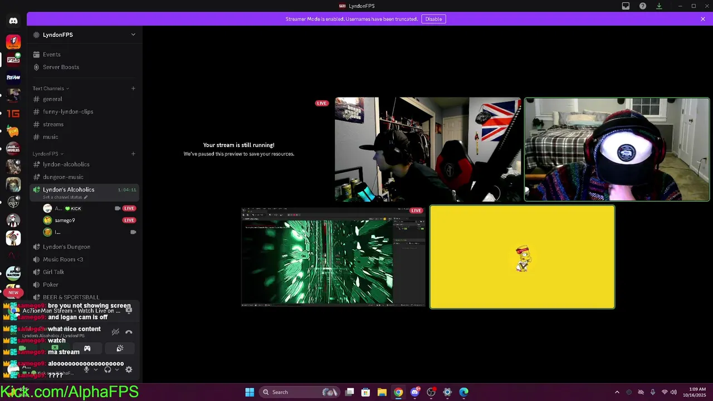This screenshot has height=401, width=713.
Task: Click LIVE badge next to KICK user
Action: coord(129,208)
